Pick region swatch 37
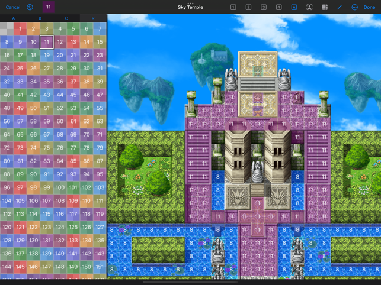This screenshot has height=285, width=381. pyautogui.click(x=73, y=82)
